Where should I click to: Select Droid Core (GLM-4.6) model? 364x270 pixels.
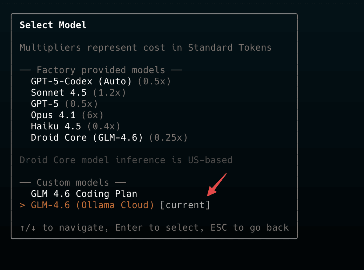point(87,138)
